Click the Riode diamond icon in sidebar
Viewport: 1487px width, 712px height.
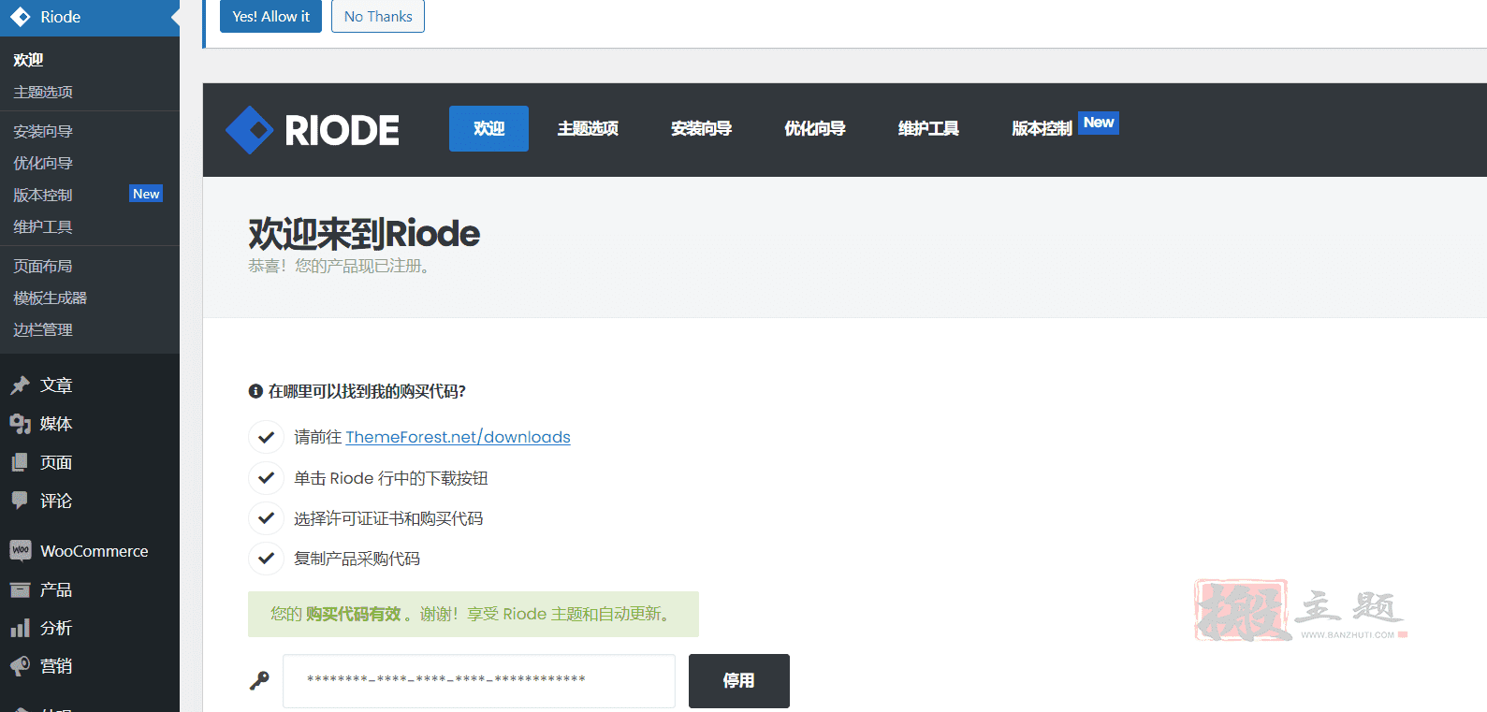pyautogui.click(x=20, y=17)
